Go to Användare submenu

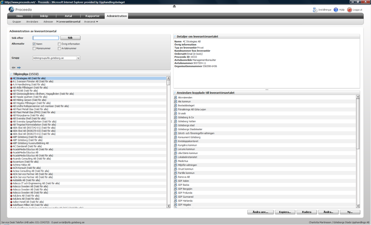[32, 22]
